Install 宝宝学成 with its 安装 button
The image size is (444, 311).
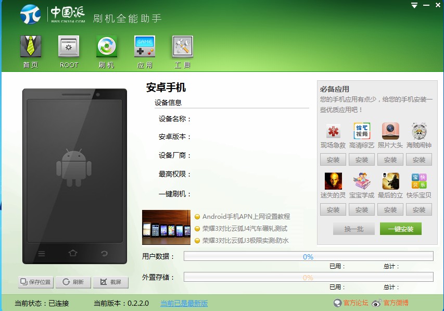point(362,210)
